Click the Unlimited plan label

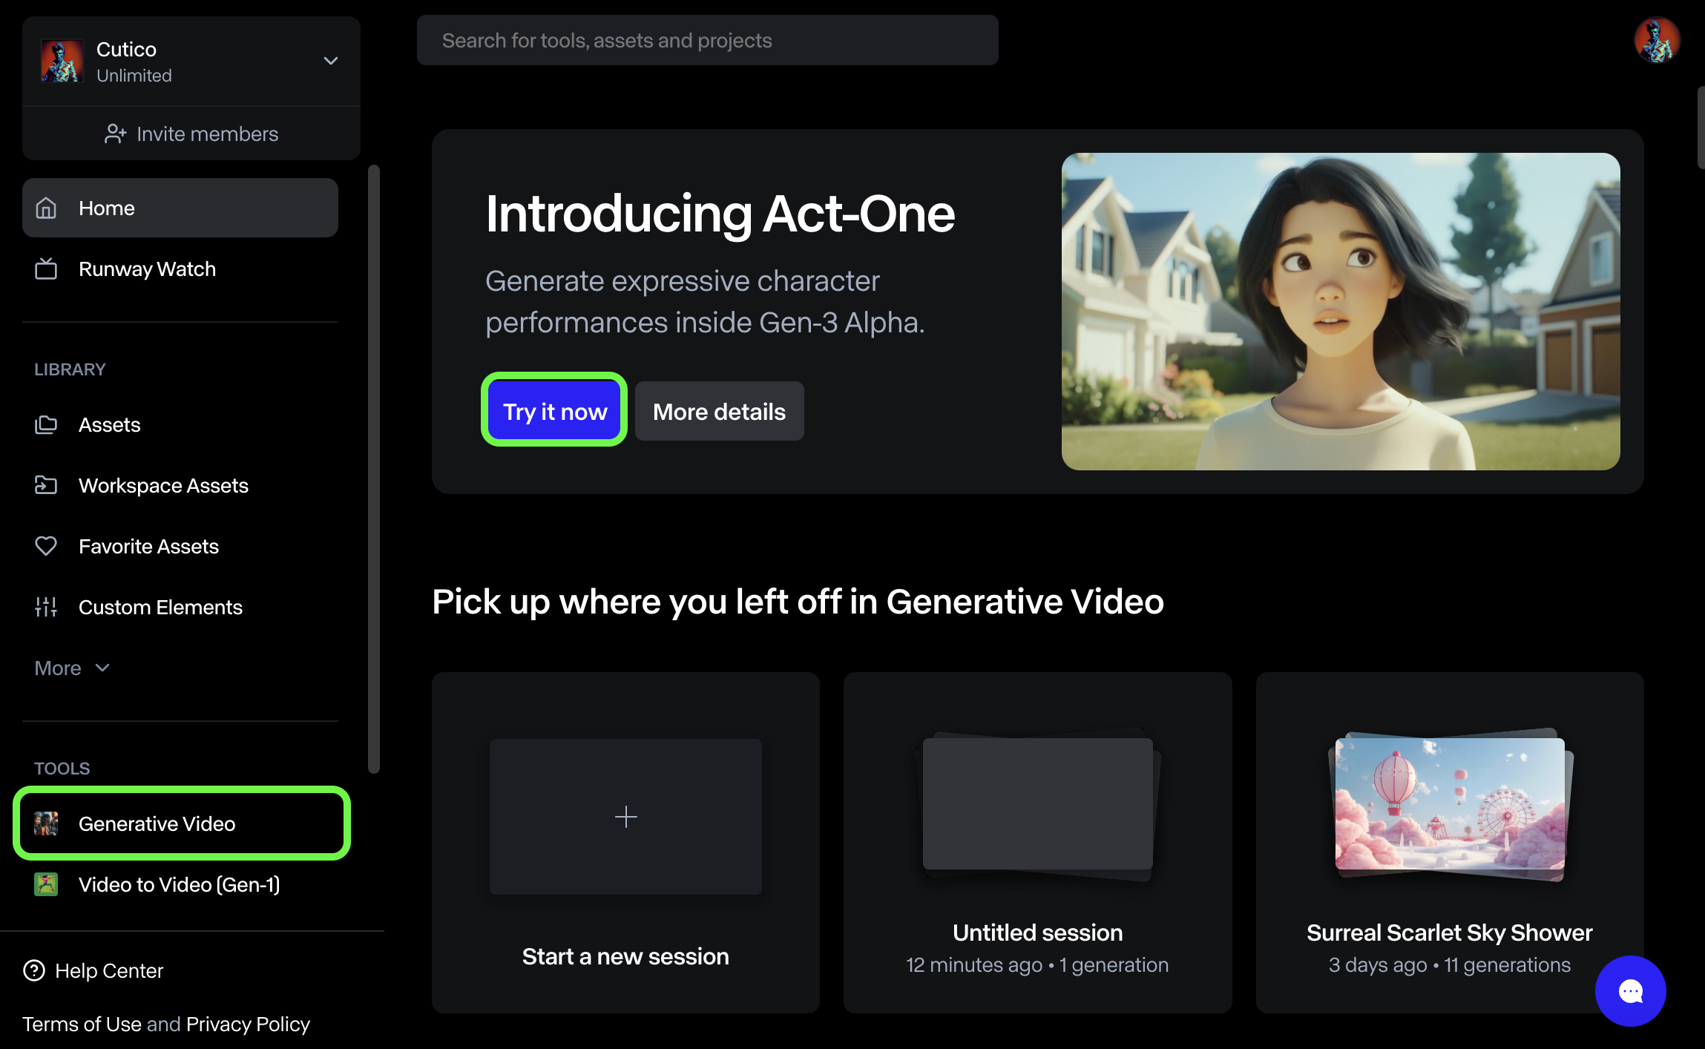[134, 76]
